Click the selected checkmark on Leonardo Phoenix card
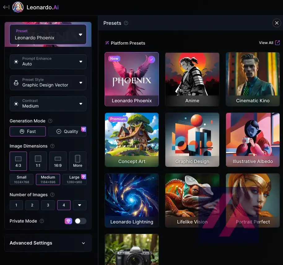The height and width of the screenshot is (265, 283). pyautogui.click(x=151, y=60)
